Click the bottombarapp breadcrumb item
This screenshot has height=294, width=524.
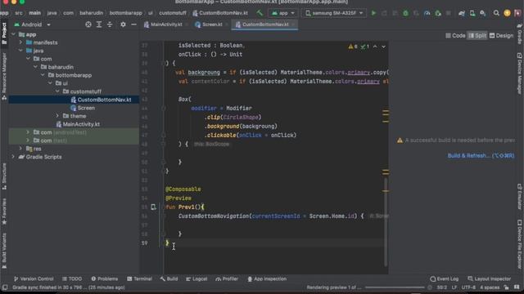click(125, 13)
